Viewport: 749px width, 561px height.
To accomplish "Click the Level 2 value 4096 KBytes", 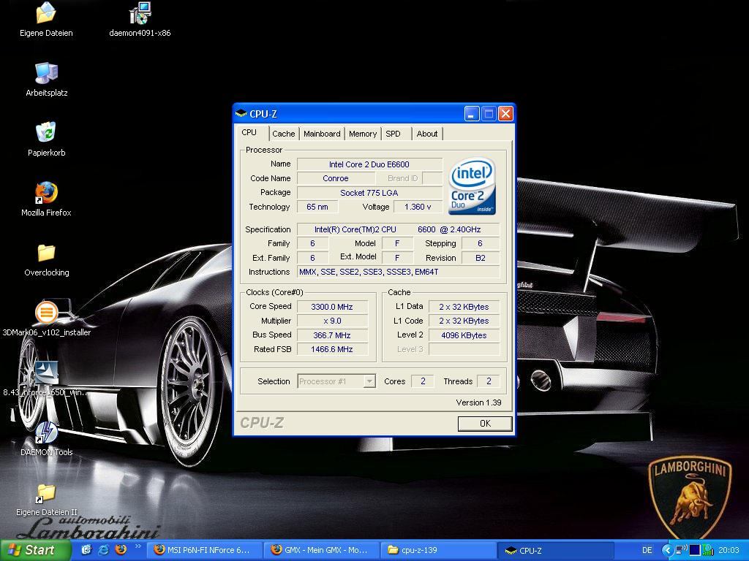I will 464,335.
